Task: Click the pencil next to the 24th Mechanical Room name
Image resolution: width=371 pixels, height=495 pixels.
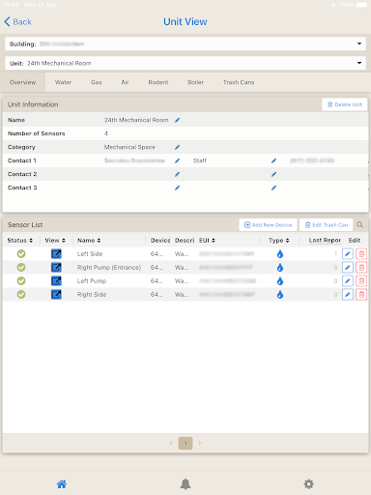Action: [177, 120]
